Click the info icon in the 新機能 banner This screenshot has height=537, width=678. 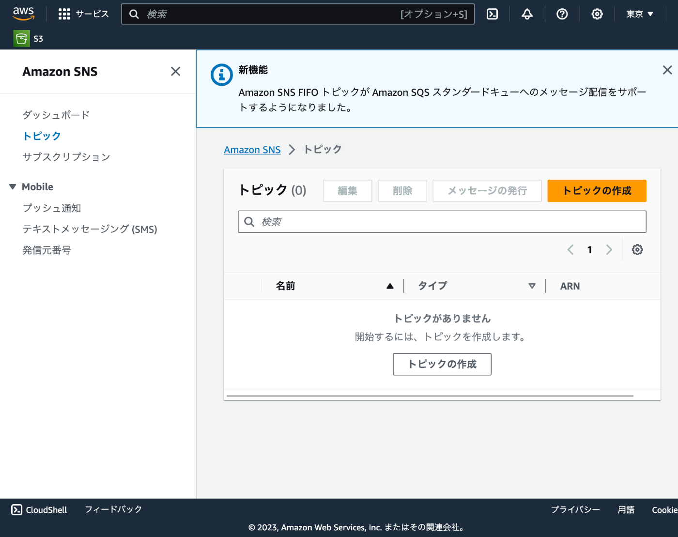pyautogui.click(x=222, y=75)
